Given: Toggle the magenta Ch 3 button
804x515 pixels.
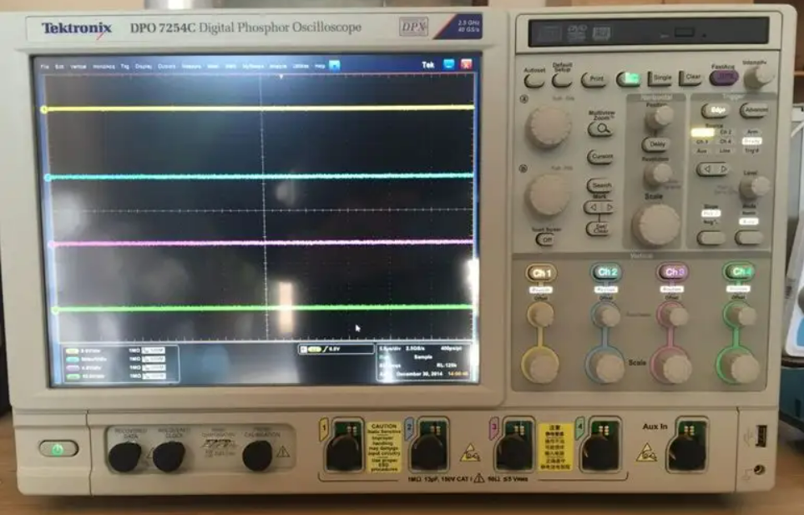Looking at the screenshot, I should [673, 271].
